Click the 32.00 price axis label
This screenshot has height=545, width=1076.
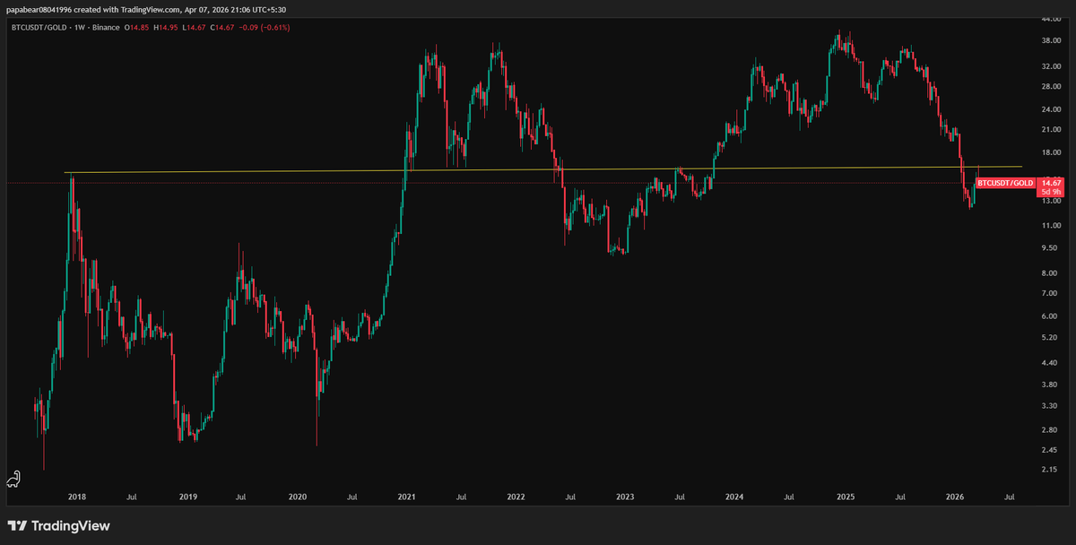pos(1053,66)
